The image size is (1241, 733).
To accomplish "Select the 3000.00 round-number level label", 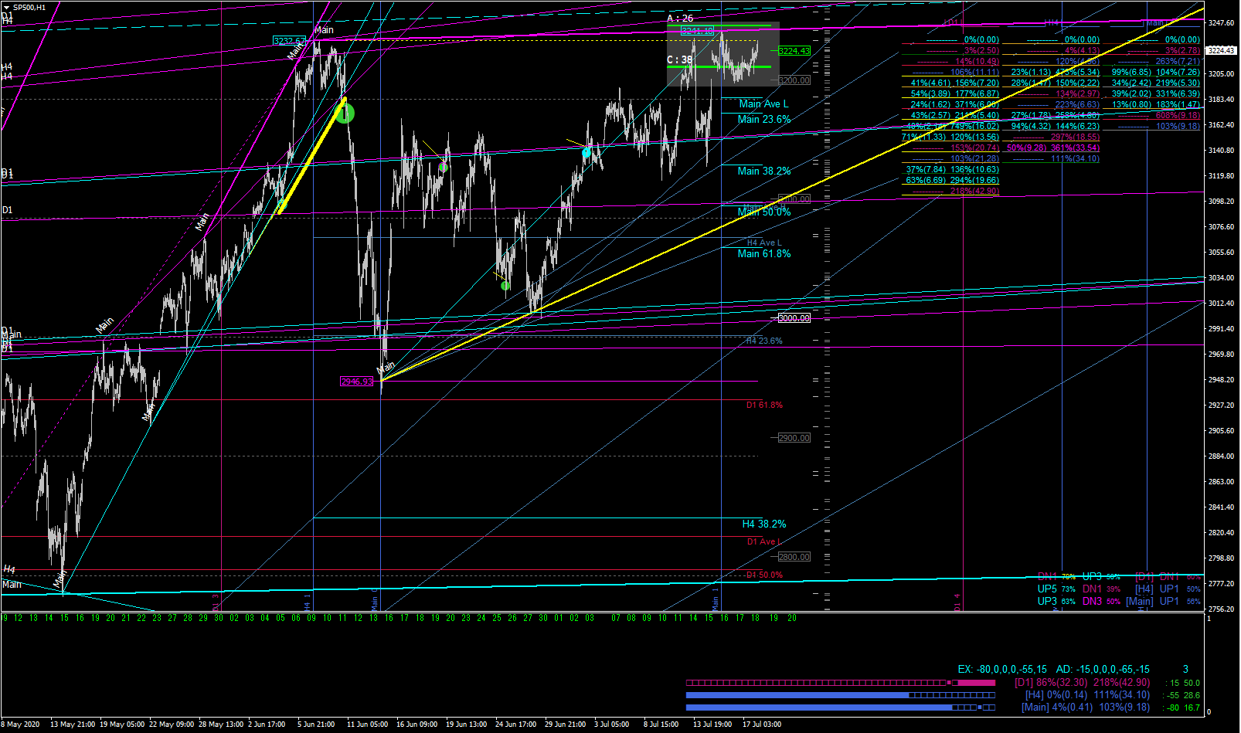I will click(794, 318).
